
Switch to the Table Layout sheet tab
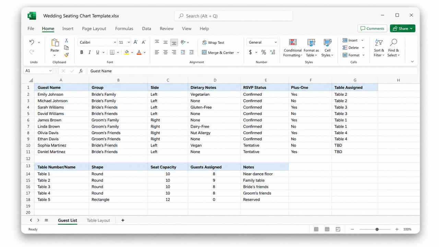(98, 220)
